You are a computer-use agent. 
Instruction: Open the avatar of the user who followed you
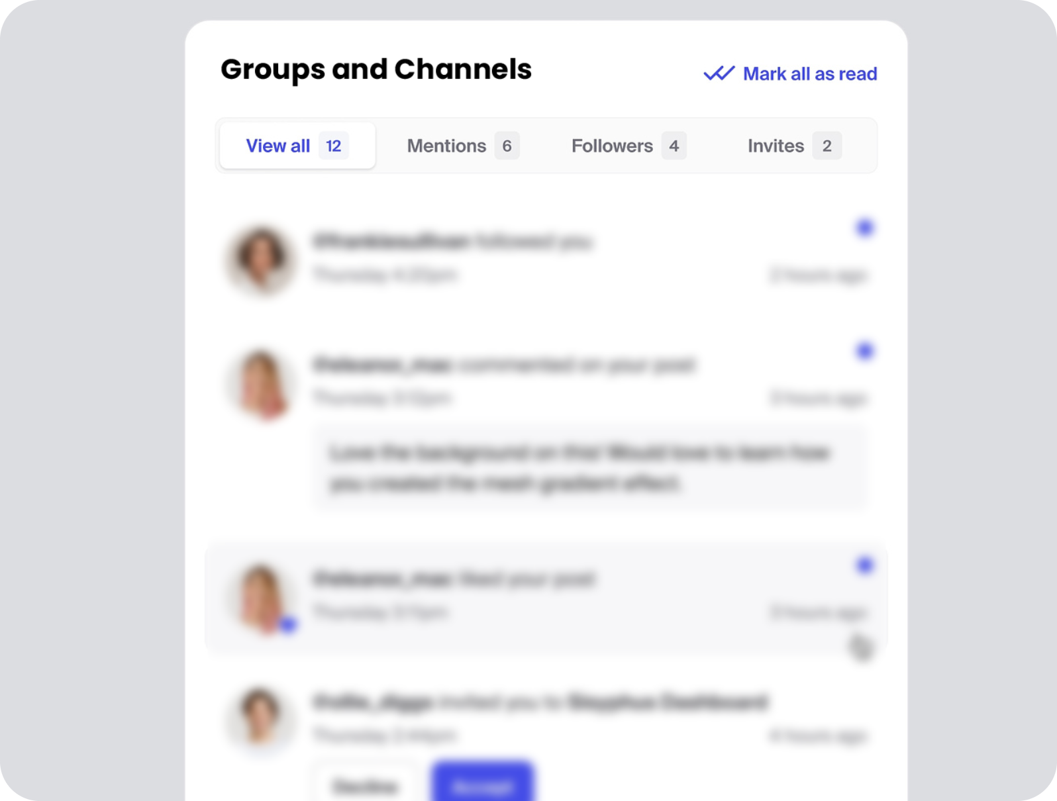261,259
